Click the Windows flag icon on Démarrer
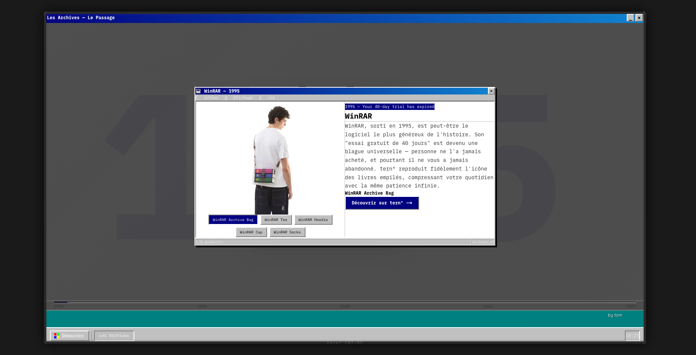Viewport: 696px width, 355px height. pos(57,336)
